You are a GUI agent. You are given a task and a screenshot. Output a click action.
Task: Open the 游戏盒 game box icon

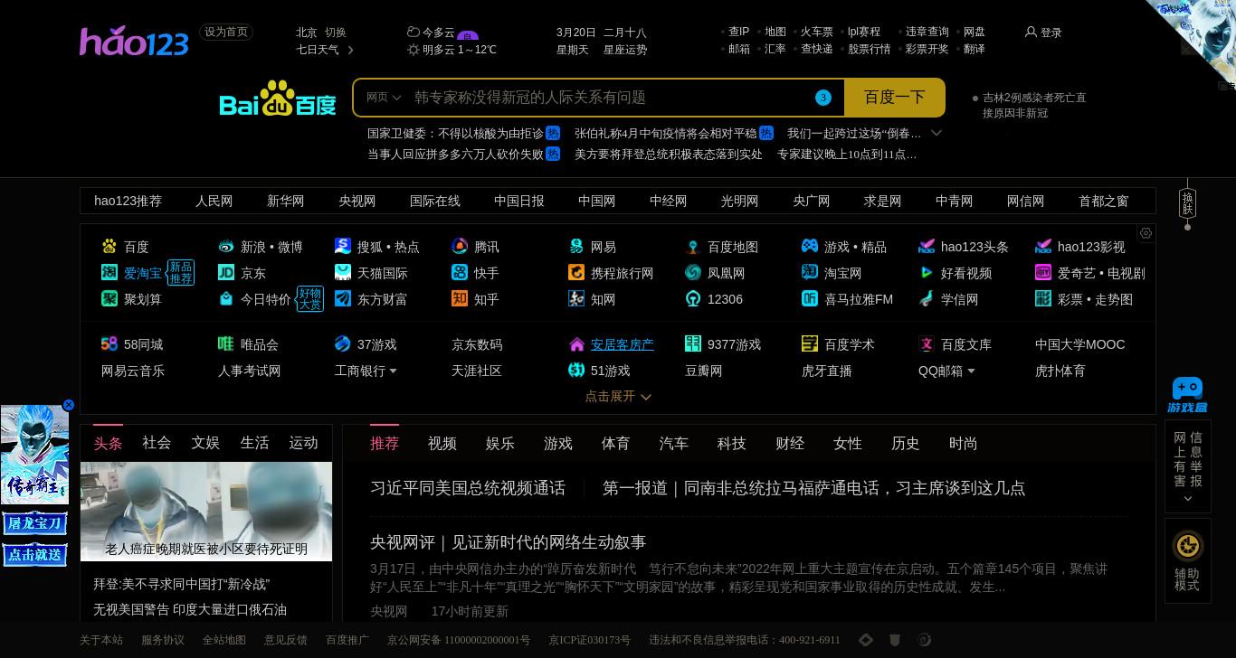1187,395
